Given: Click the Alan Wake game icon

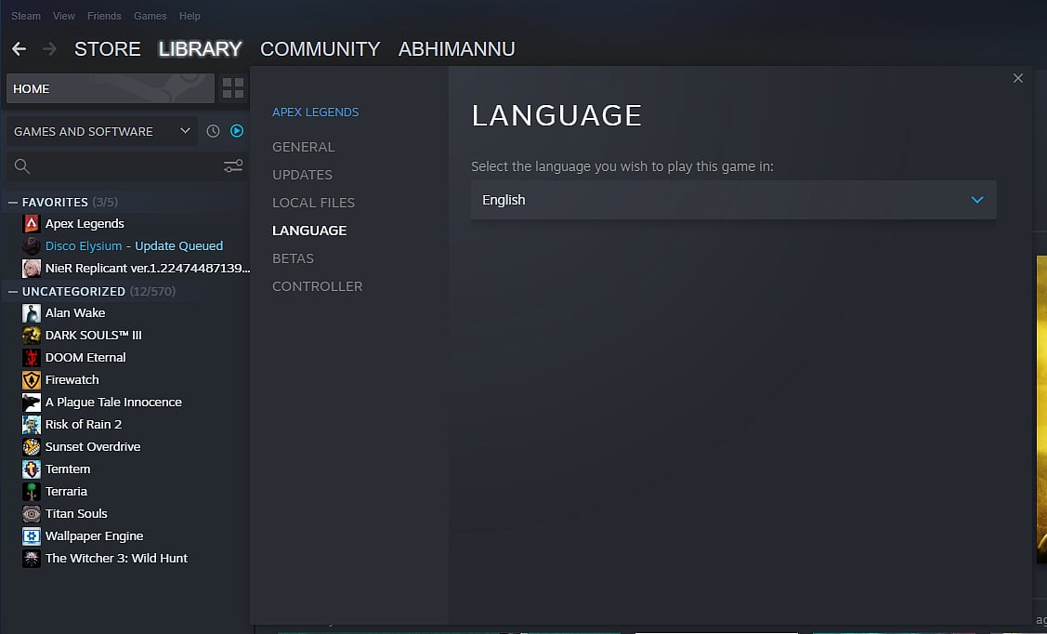Looking at the screenshot, I should (32, 312).
